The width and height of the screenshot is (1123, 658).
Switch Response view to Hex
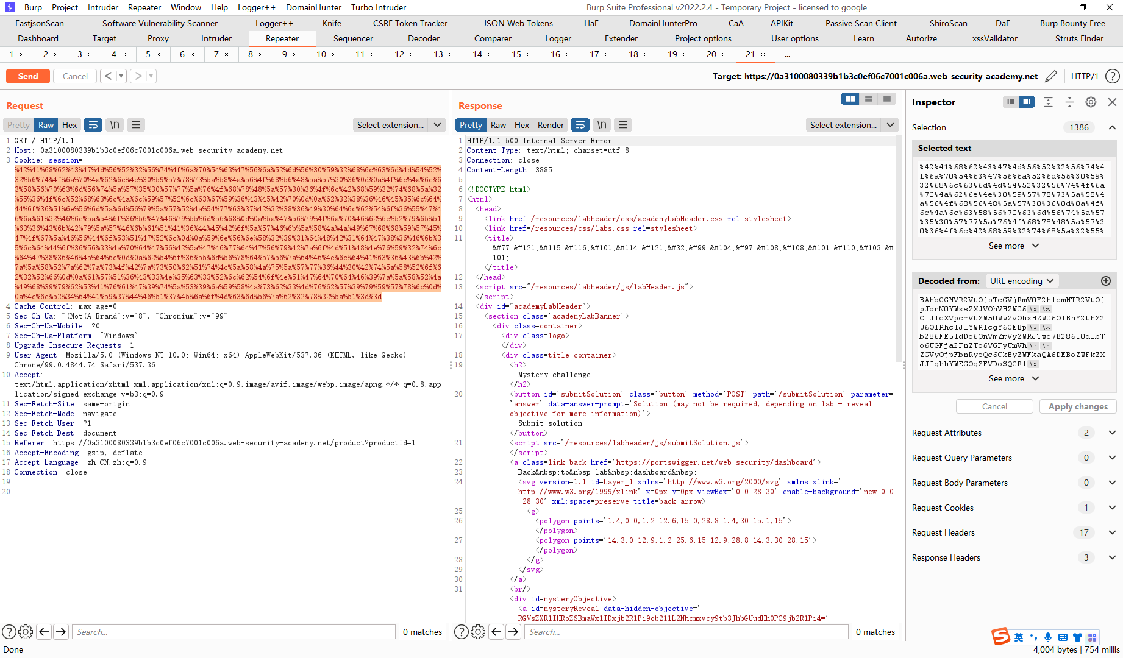(522, 125)
